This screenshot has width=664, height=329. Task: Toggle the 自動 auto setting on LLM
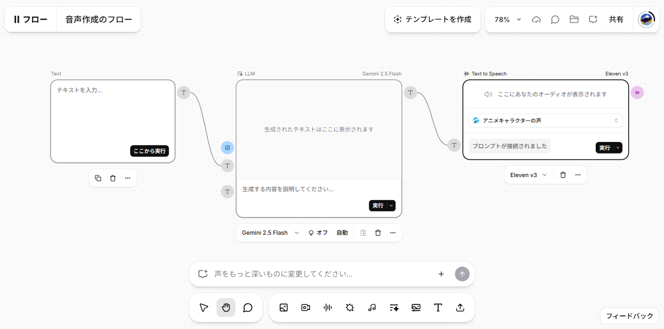[342, 233]
